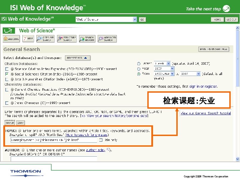Screen dimensions: 240x180
Task: Open Cited Ref Search
Action: coord(45,39)
